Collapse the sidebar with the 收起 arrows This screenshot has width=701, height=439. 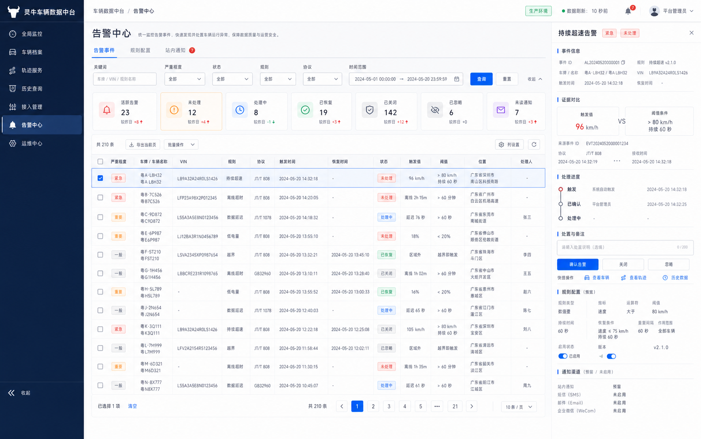click(19, 393)
